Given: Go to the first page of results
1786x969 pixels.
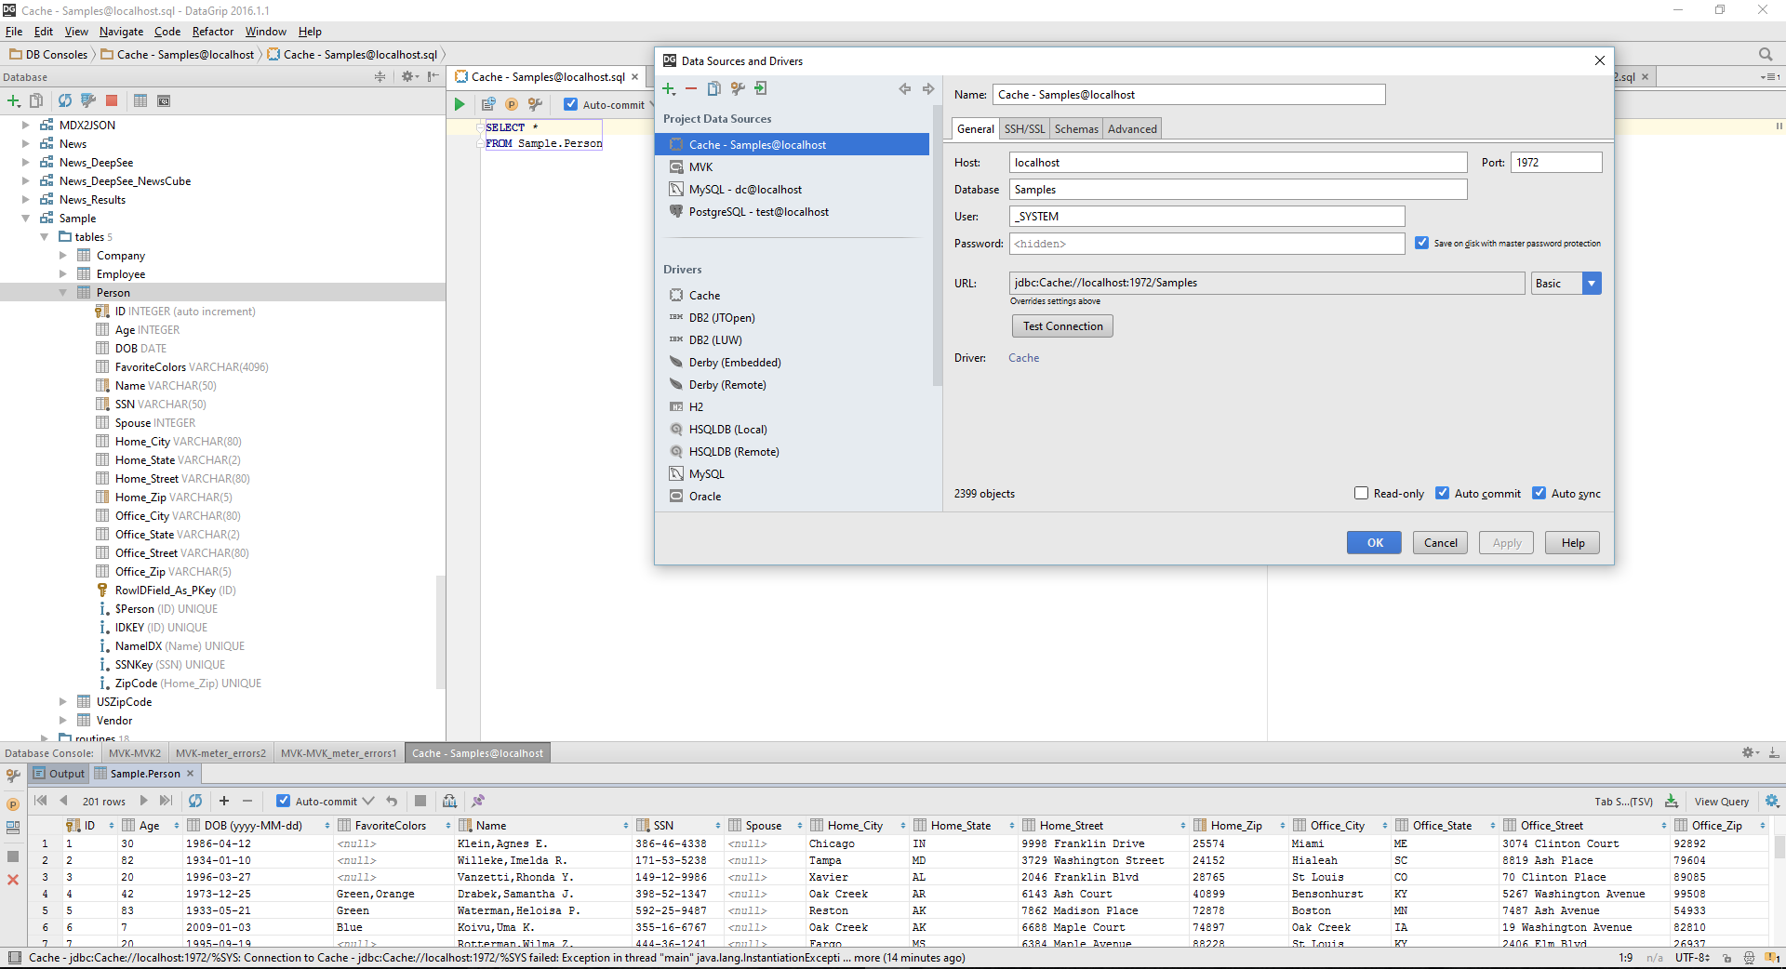Looking at the screenshot, I should point(40,801).
